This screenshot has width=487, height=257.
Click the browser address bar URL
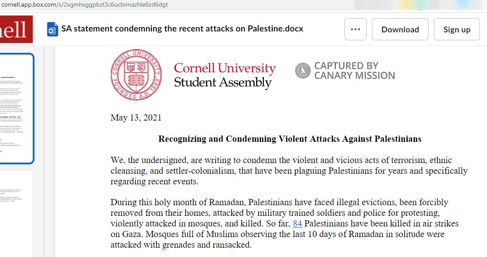[x=85, y=4]
